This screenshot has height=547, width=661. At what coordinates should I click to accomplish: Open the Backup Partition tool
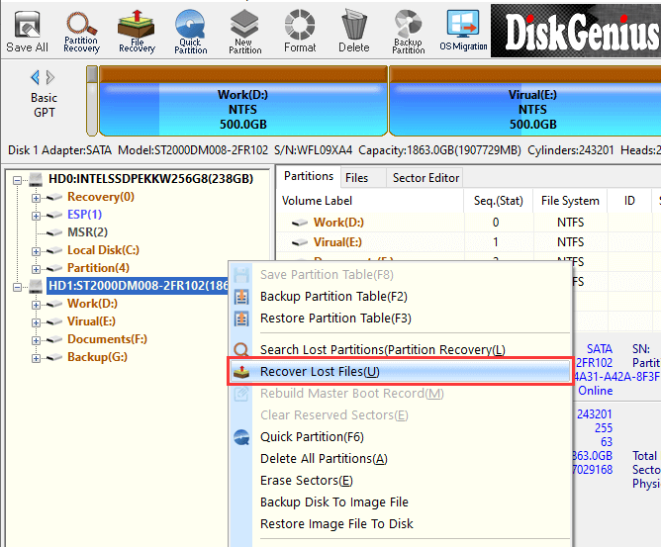408,31
